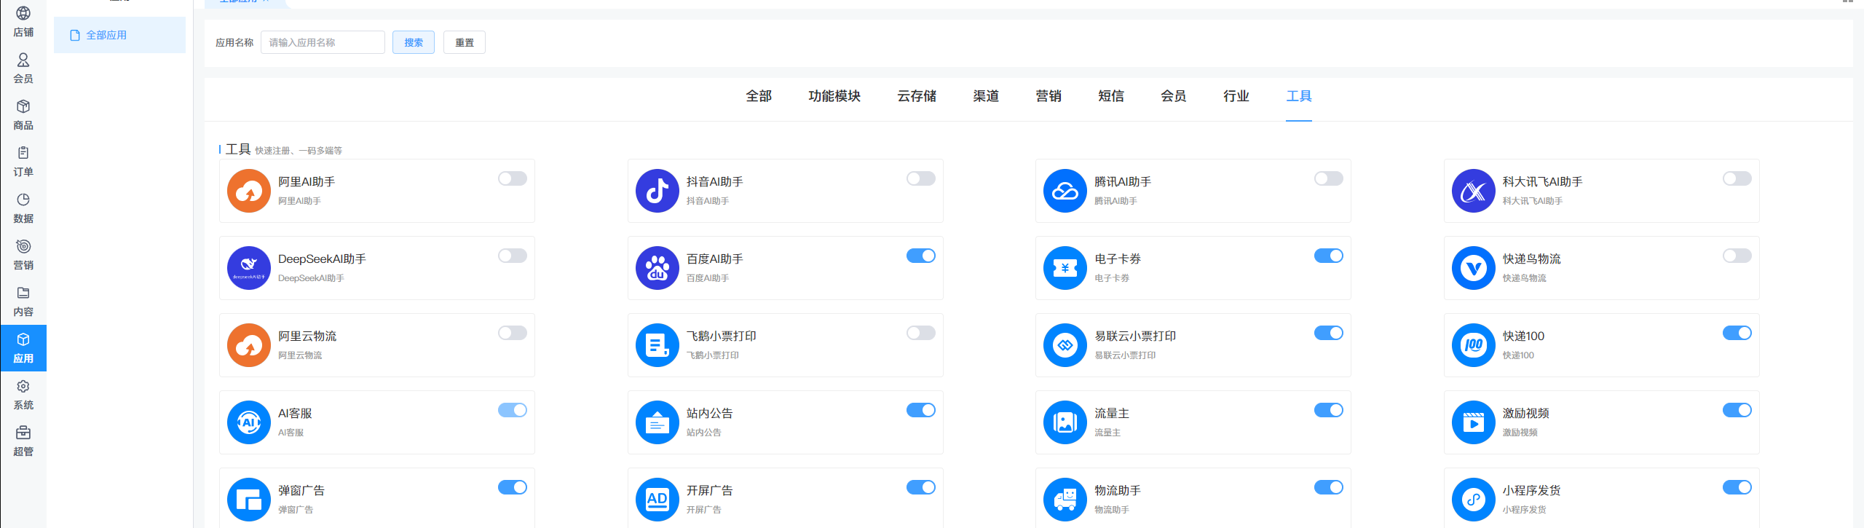Screen dimensions: 1864x528
Task: Switch to the 行业 tab
Action: tap(1236, 96)
